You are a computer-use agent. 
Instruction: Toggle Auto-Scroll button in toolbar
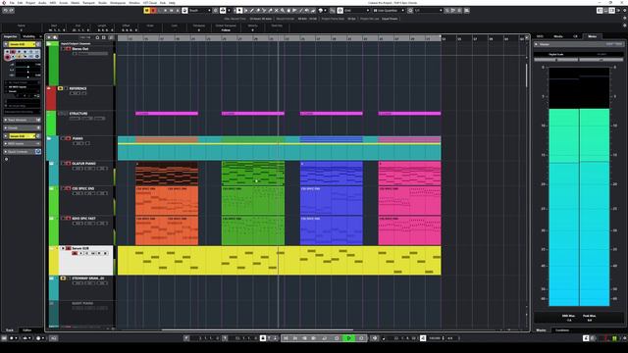[223, 11]
